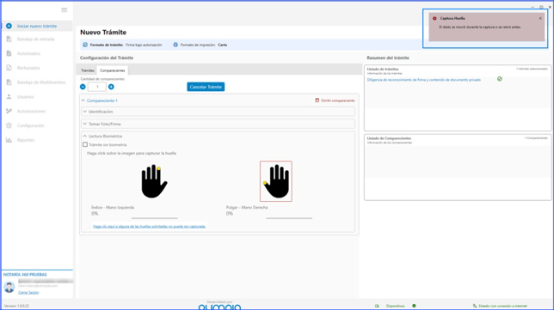Viewport: 554px width, 310px height.
Task: Click the Rechazados document icon
Action: pyautogui.click(x=9, y=68)
